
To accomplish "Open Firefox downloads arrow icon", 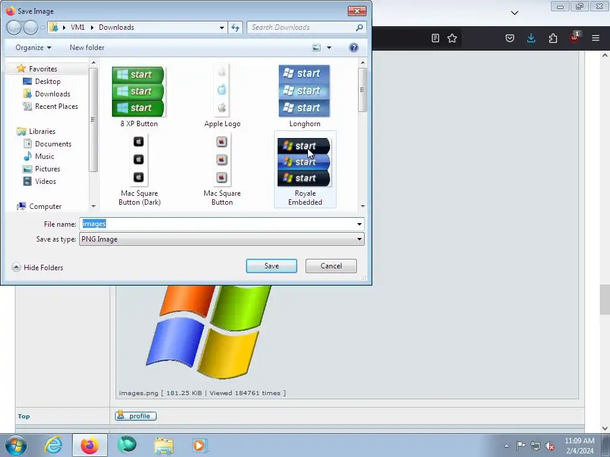I will 531,38.
